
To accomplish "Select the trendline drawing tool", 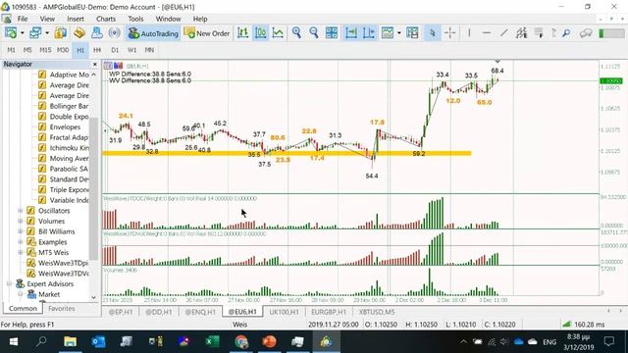I will pyautogui.click(x=503, y=33).
